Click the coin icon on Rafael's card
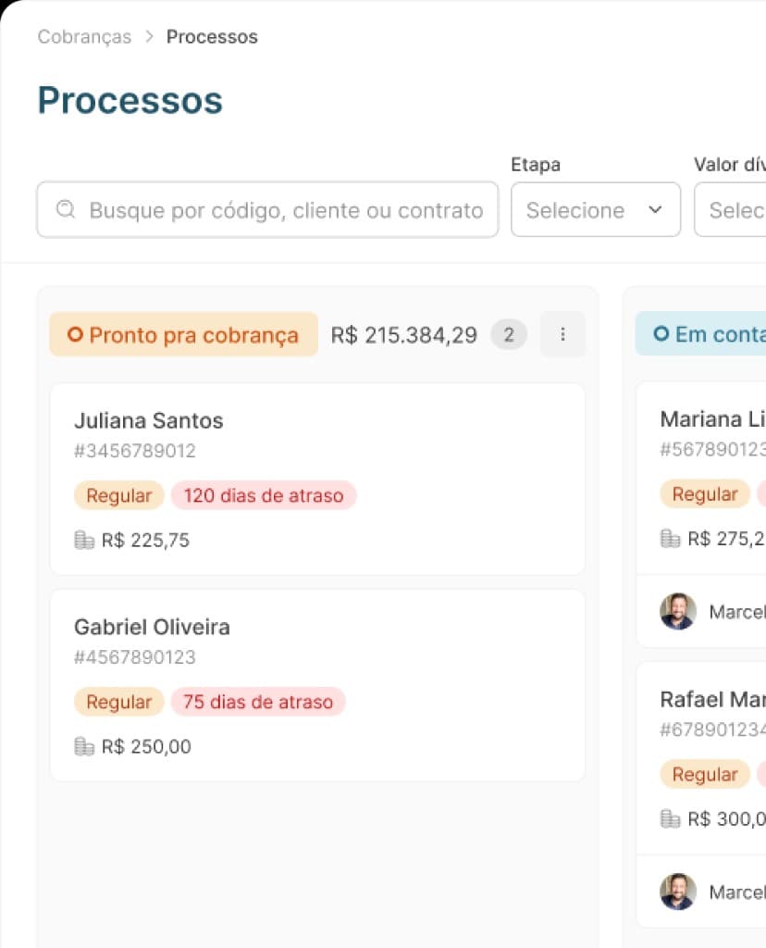Image resolution: width=766 pixels, height=948 pixels. [x=669, y=818]
